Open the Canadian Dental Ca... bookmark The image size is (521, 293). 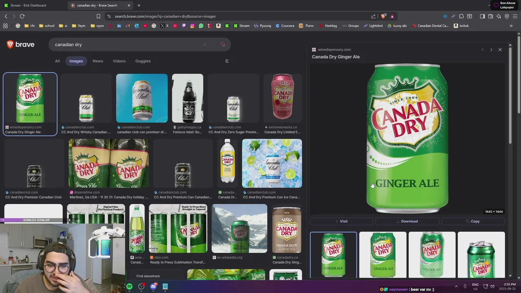tap(431, 26)
